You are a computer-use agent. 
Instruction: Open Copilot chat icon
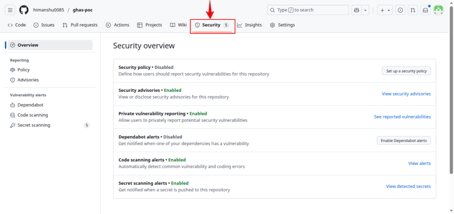click(x=356, y=10)
